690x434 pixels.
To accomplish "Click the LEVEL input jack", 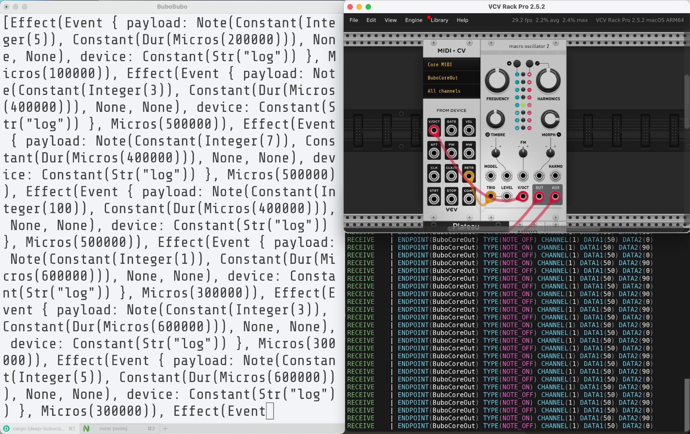I will point(507,196).
